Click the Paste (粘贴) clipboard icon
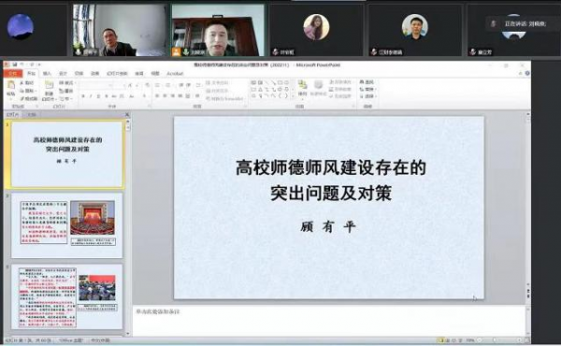The image size is (561, 346). (10, 86)
